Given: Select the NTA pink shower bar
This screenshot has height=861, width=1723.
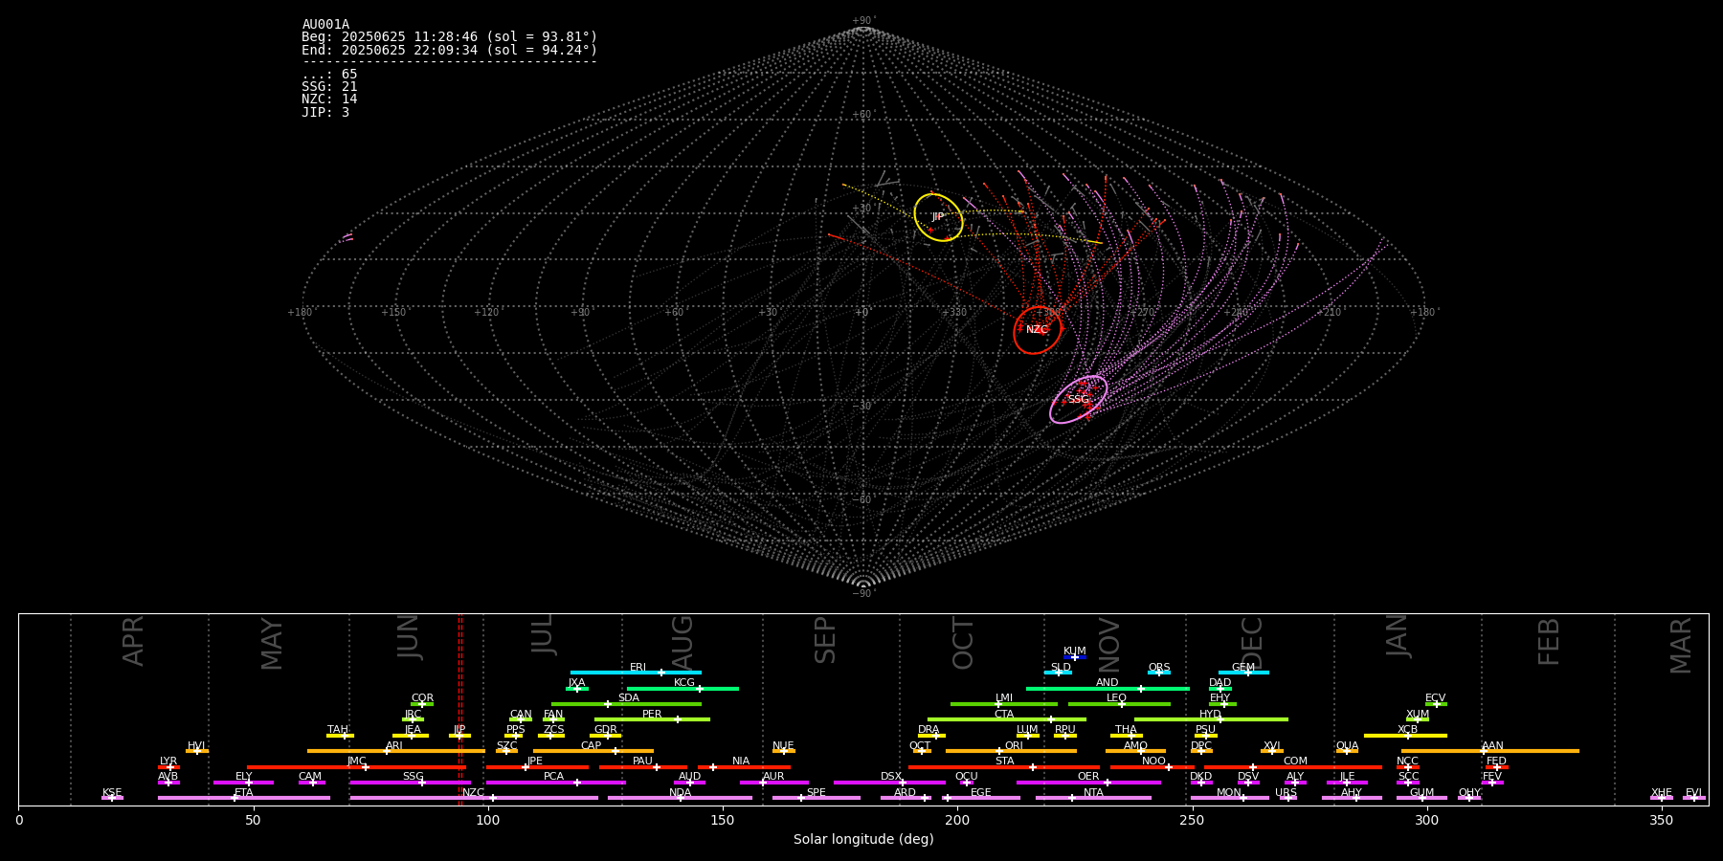Looking at the screenshot, I should pyautogui.click(x=1093, y=798).
